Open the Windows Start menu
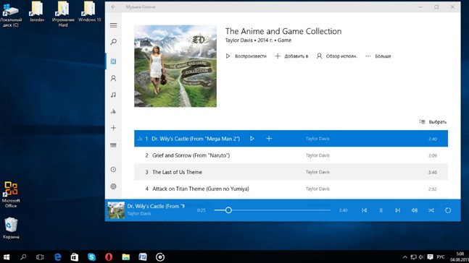 point(7,257)
